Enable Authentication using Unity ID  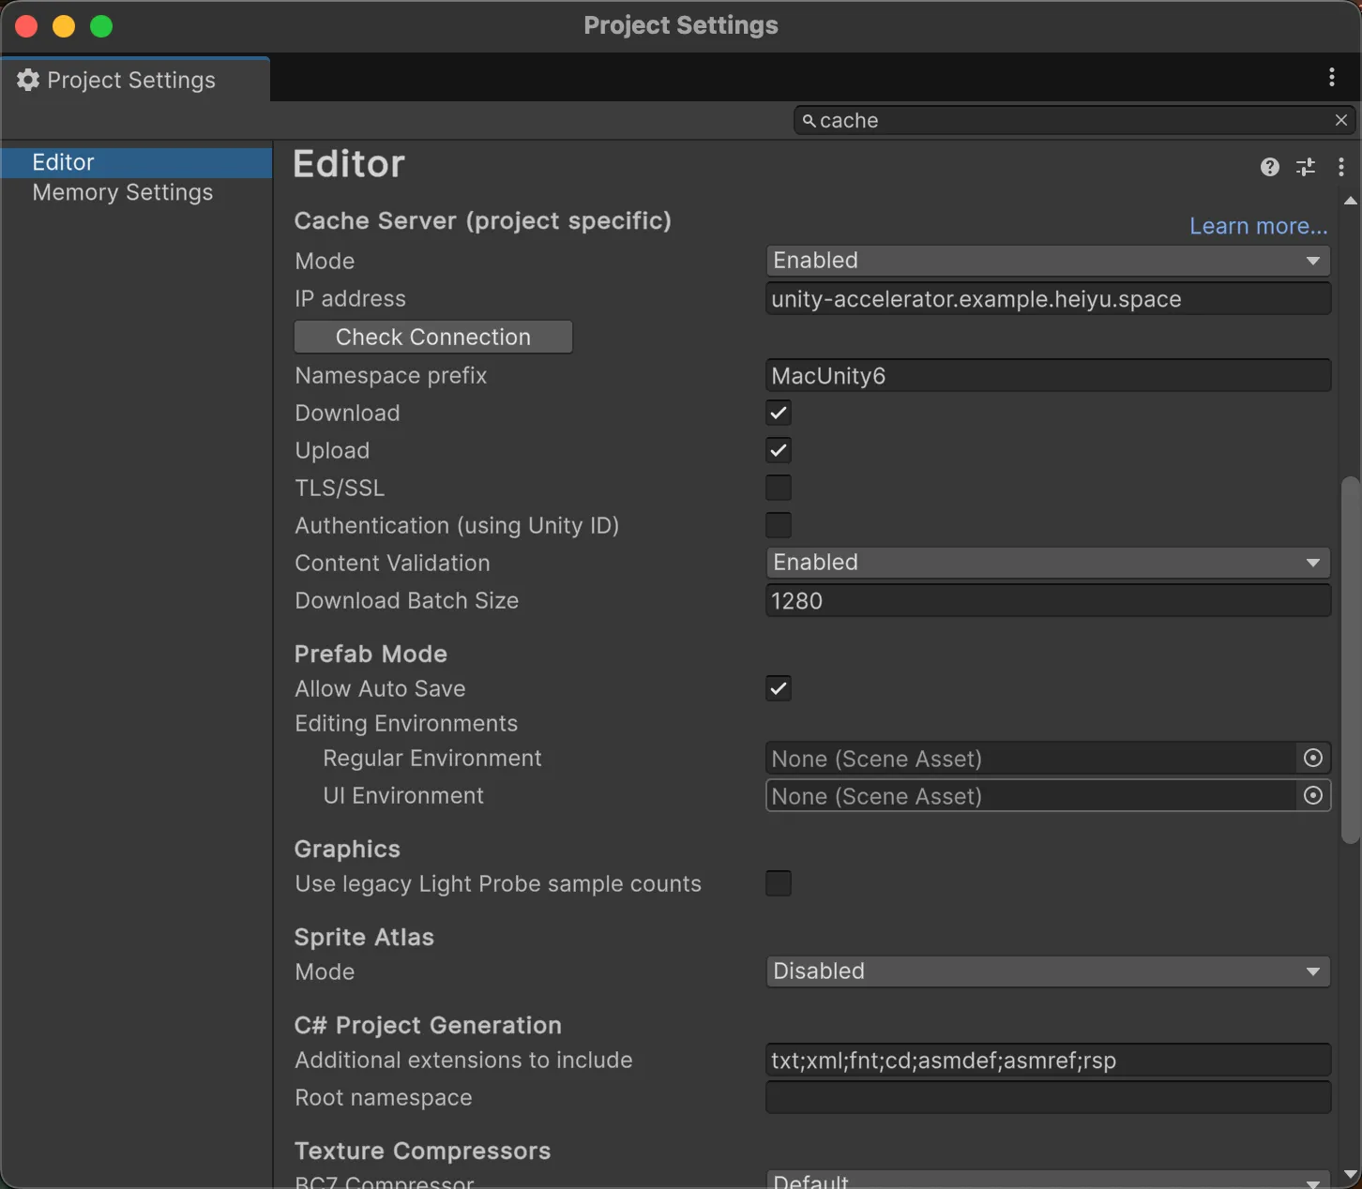tap(779, 525)
